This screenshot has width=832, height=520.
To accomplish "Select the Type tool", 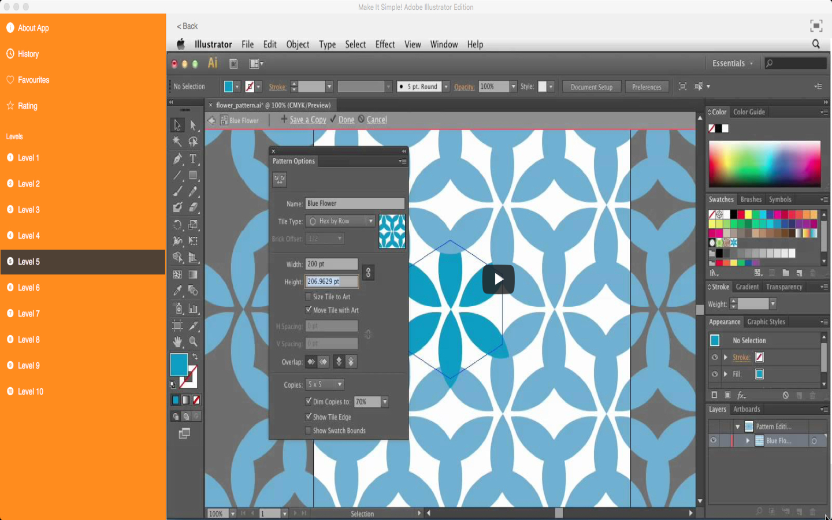I will [193, 158].
